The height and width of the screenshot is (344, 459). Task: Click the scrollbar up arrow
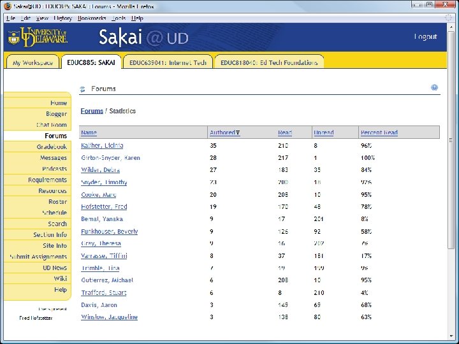(x=451, y=27)
